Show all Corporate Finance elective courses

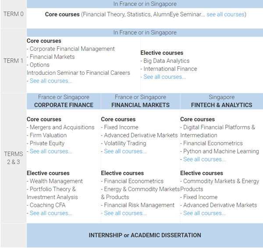(x=51, y=213)
